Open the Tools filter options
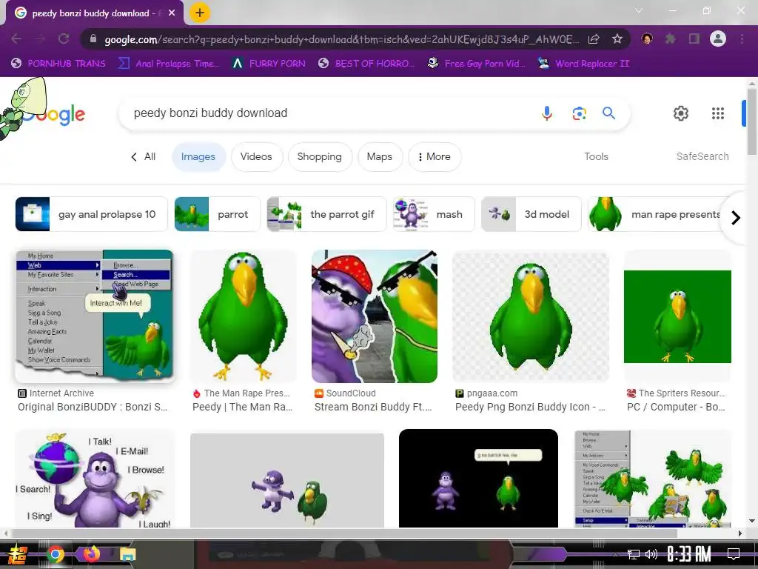Screen dimensions: 758x569 (x=596, y=157)
